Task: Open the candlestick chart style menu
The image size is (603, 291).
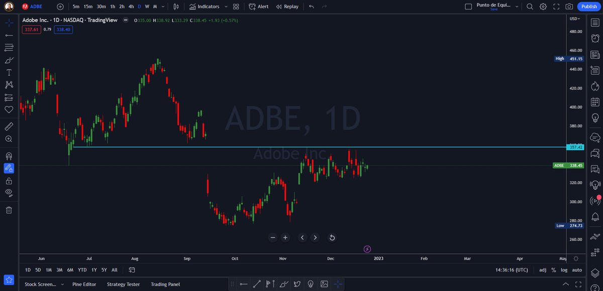Action: point(176,7)
